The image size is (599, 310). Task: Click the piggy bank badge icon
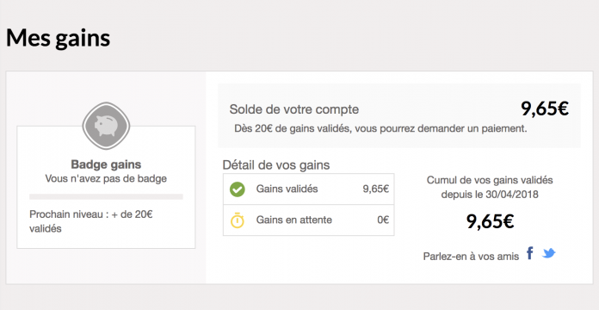click(106, 126)
